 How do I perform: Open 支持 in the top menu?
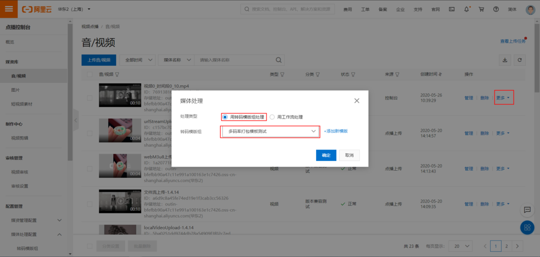(418, 9)
